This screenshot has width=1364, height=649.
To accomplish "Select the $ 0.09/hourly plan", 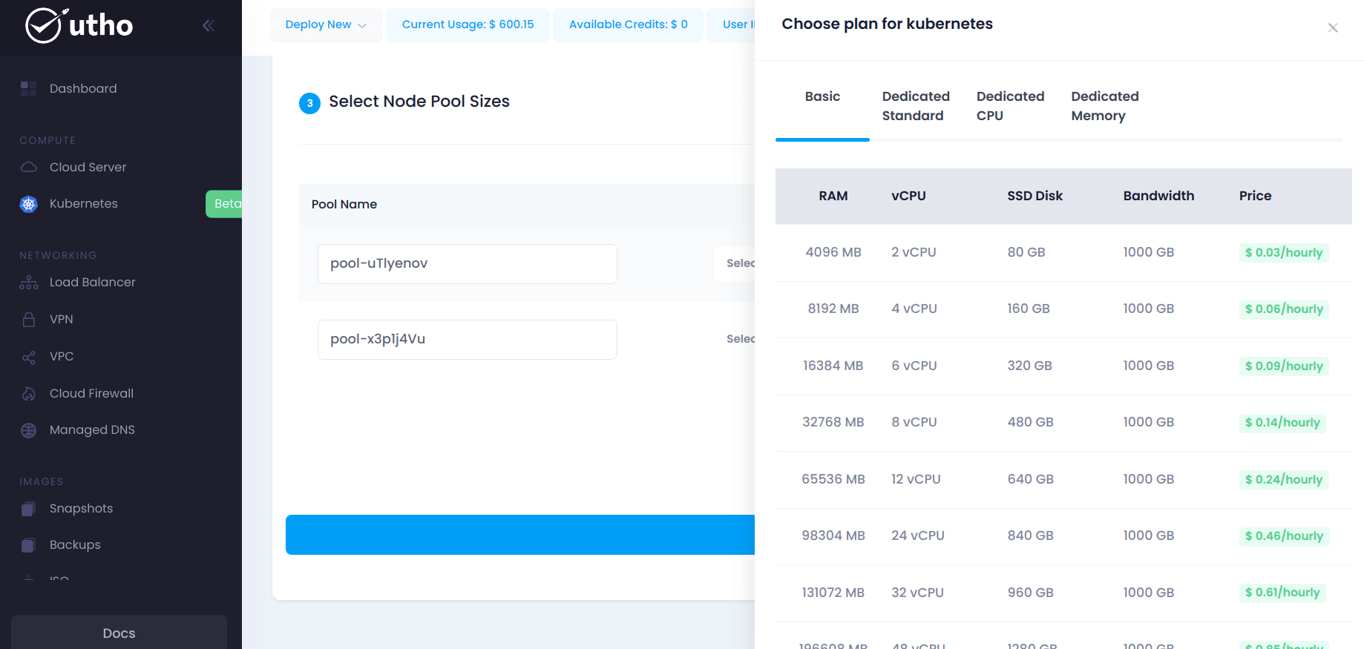I will tap(1284, 366).
